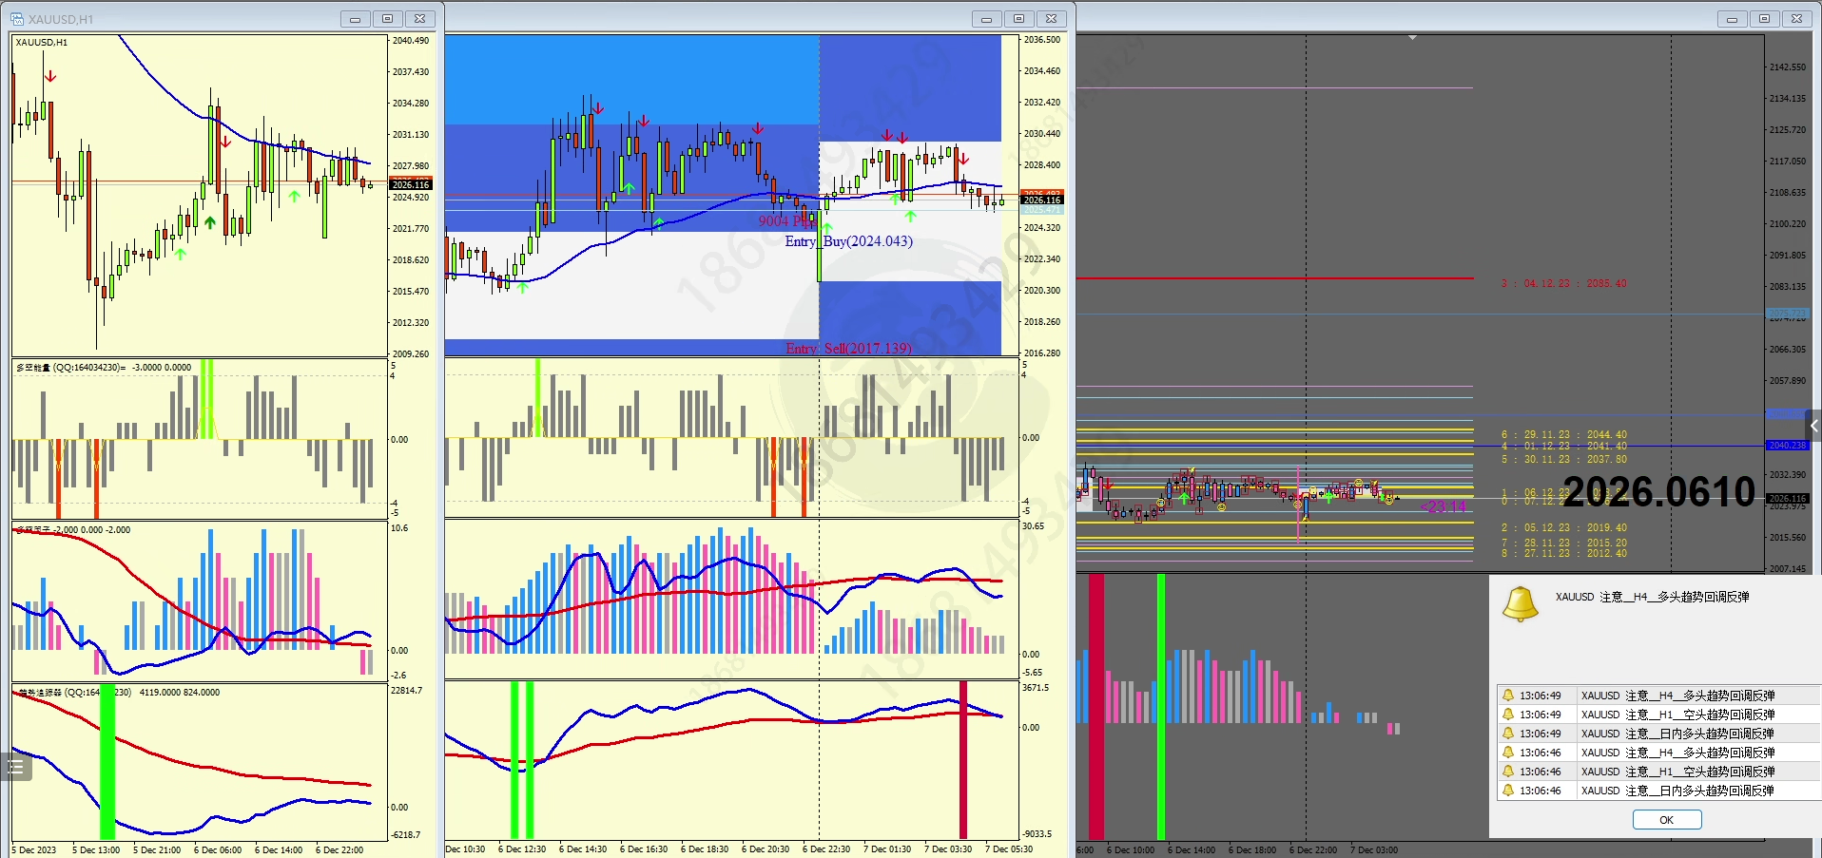The image size is (1822, 858).
Task: Close the right dark chart window
Action: (1796, 19)
